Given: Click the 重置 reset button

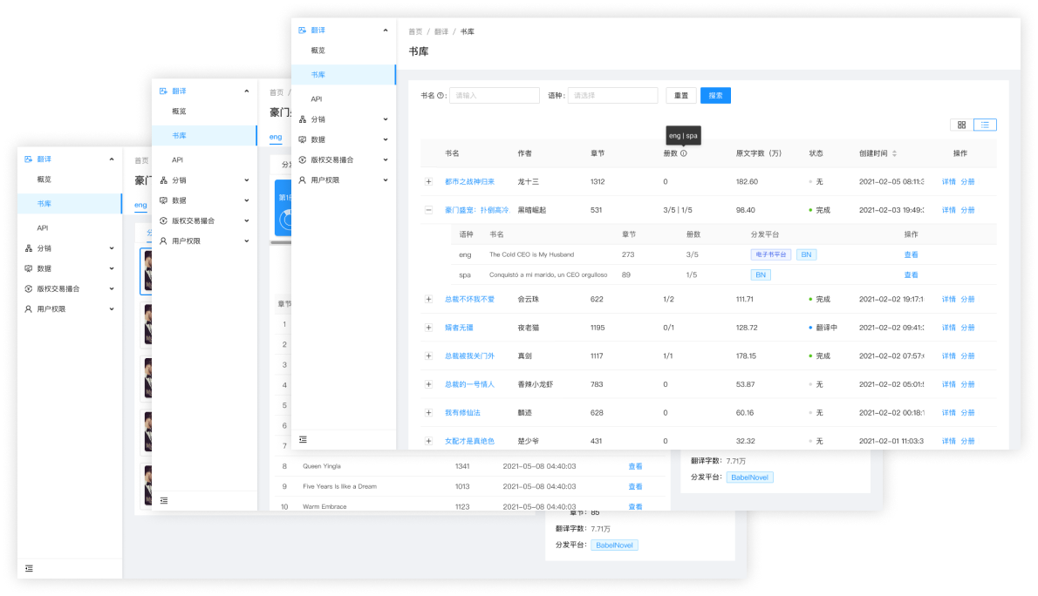Looking at the screenshot, I should (x=680, y=96).
